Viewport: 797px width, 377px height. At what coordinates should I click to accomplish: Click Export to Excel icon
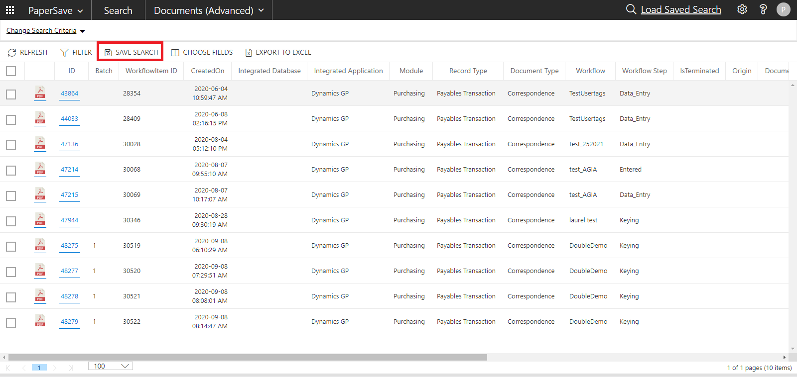249,52
